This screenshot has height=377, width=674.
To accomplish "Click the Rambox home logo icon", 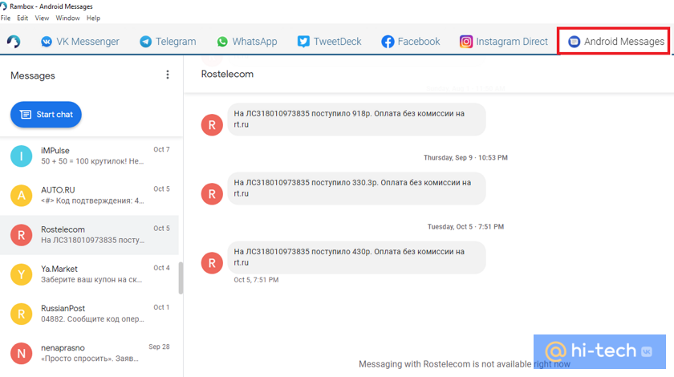I will 14,41.
